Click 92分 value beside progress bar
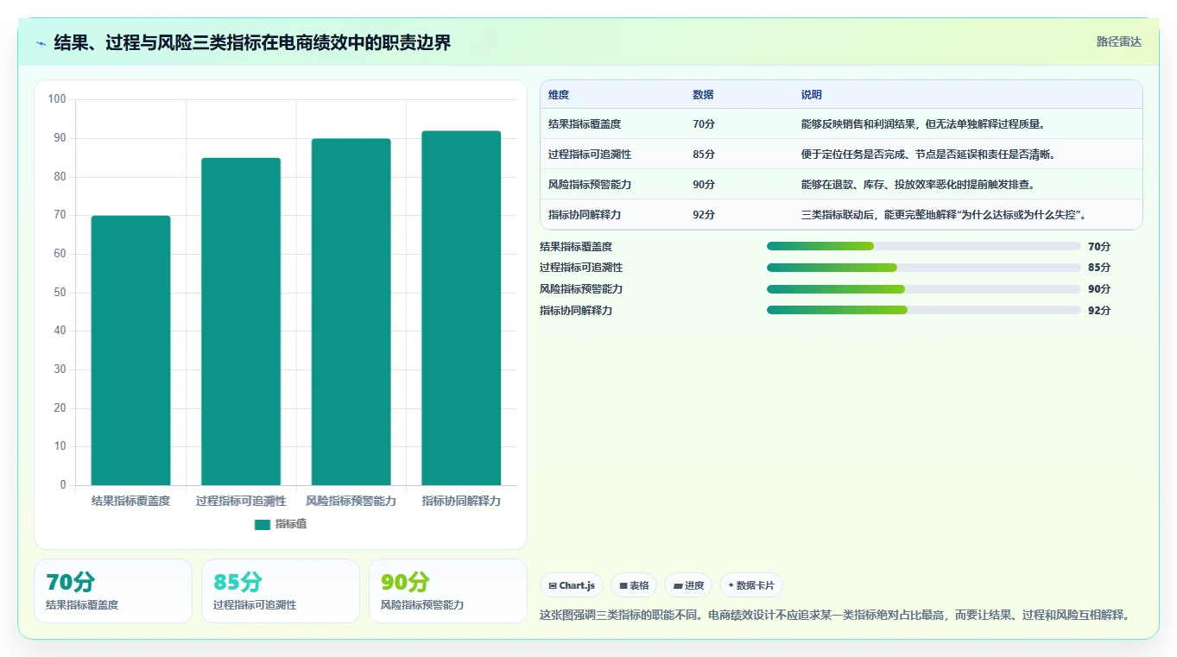1177x657 pixels. pos(1099,311)
